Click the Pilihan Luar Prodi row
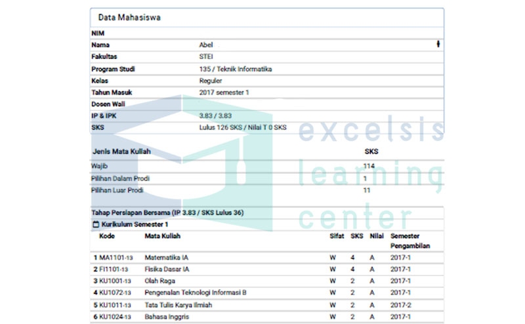Screen dimensions: 525x324 click(x=116, y=190)
